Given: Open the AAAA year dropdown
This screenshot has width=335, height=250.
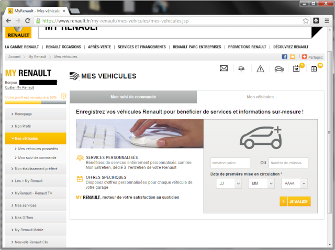Looking at the screenshot, I should click(294, 184).
